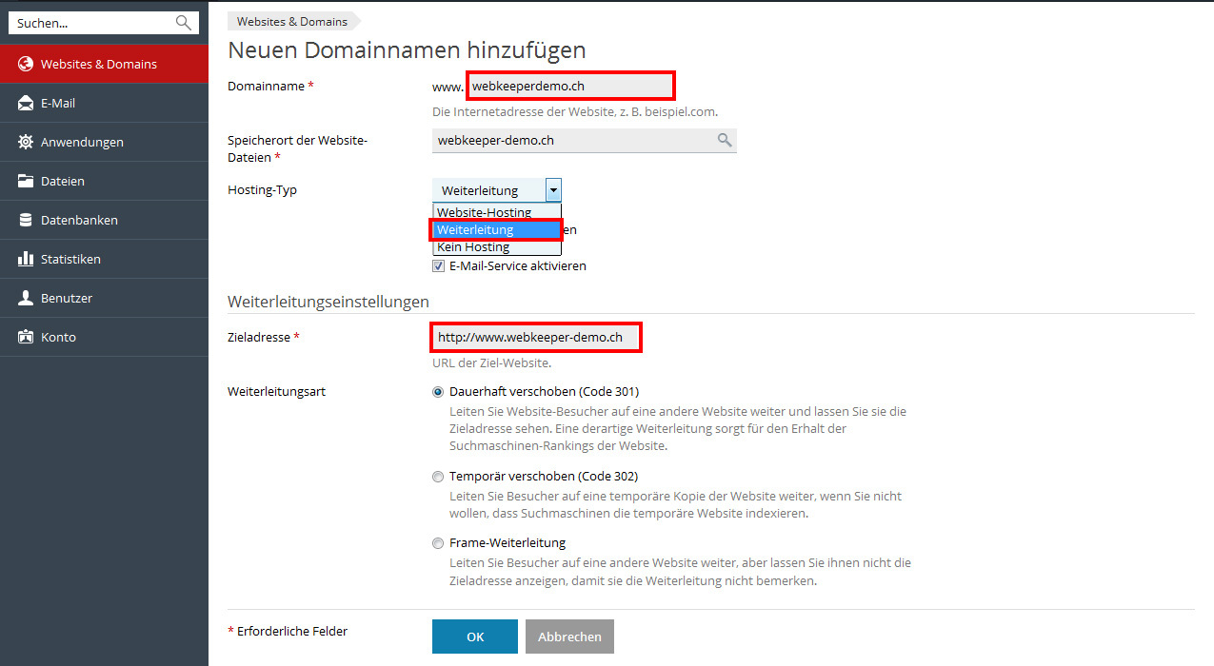The height and width of the screenshot is (666, 1214).
Task: Collapse the Hosting-Typ dropdown arrow
Action: (x=553, y=190)
